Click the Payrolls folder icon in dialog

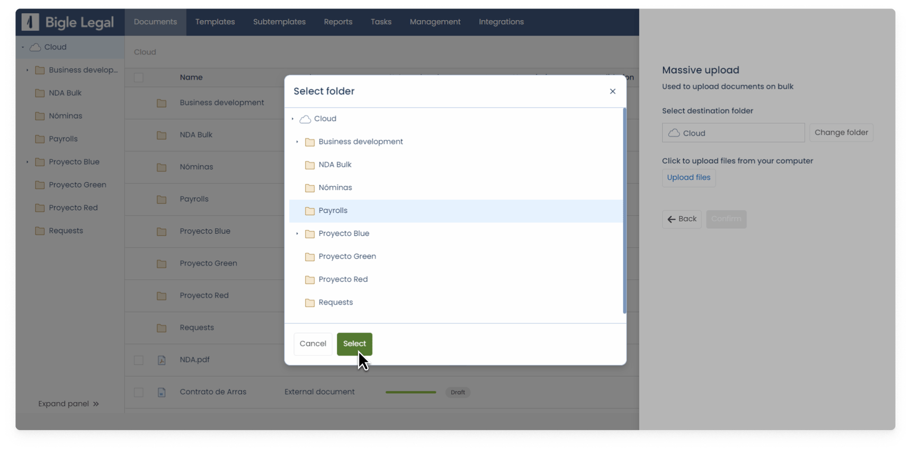pos(310,211)
